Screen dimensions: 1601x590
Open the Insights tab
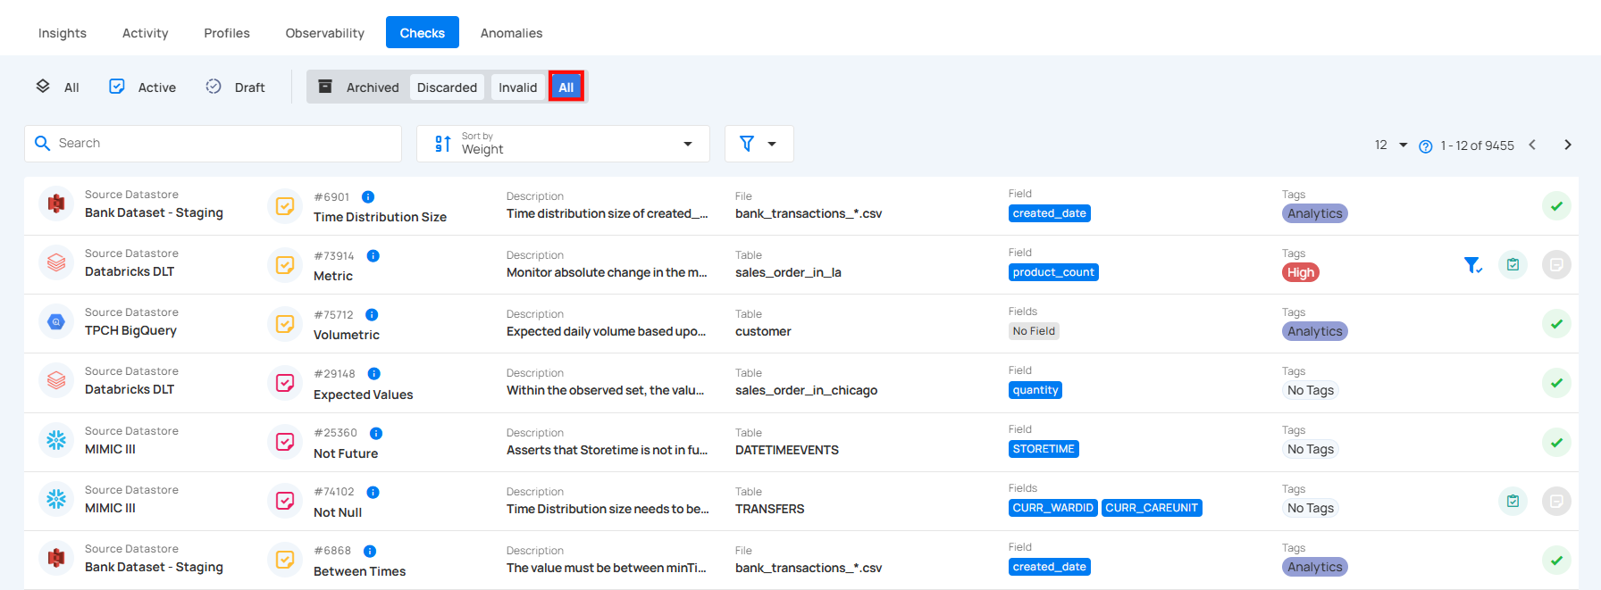[x=63, y=33]
